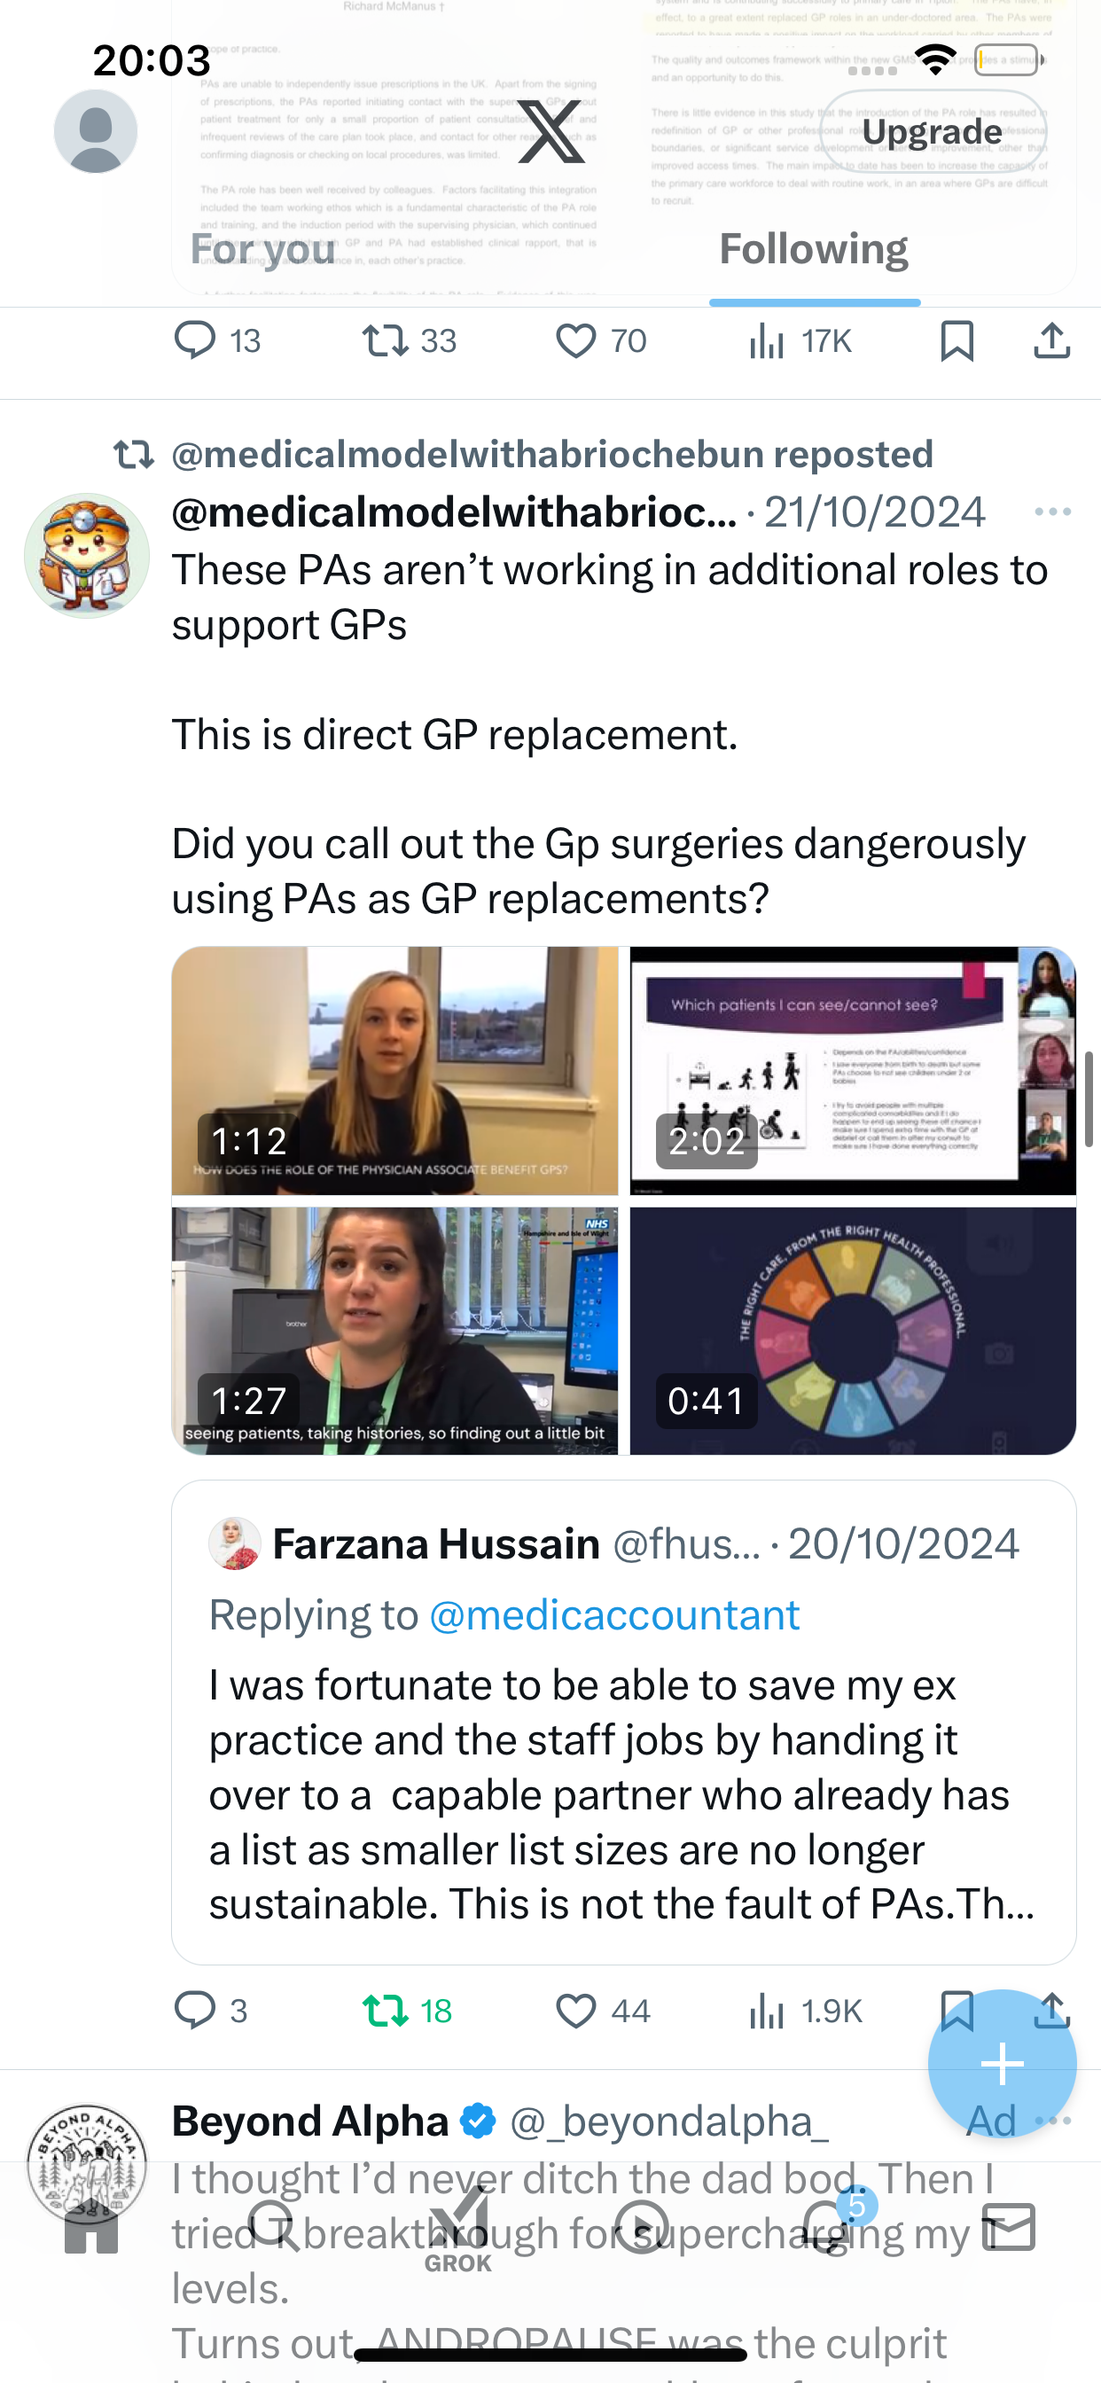Tap the compose new post plus button
Image resolution: width=1101 pixels, height=2383 pixels.
pos(1002,2064)
